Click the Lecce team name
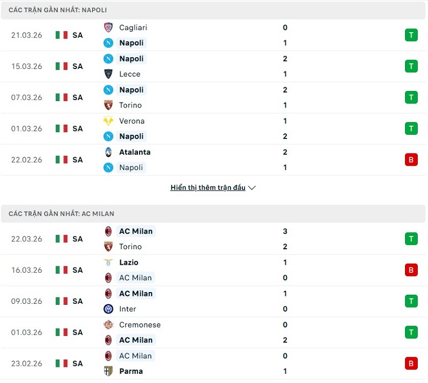 click(130, 74)
